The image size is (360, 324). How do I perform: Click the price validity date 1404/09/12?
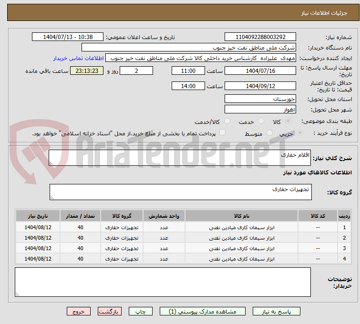260,86
